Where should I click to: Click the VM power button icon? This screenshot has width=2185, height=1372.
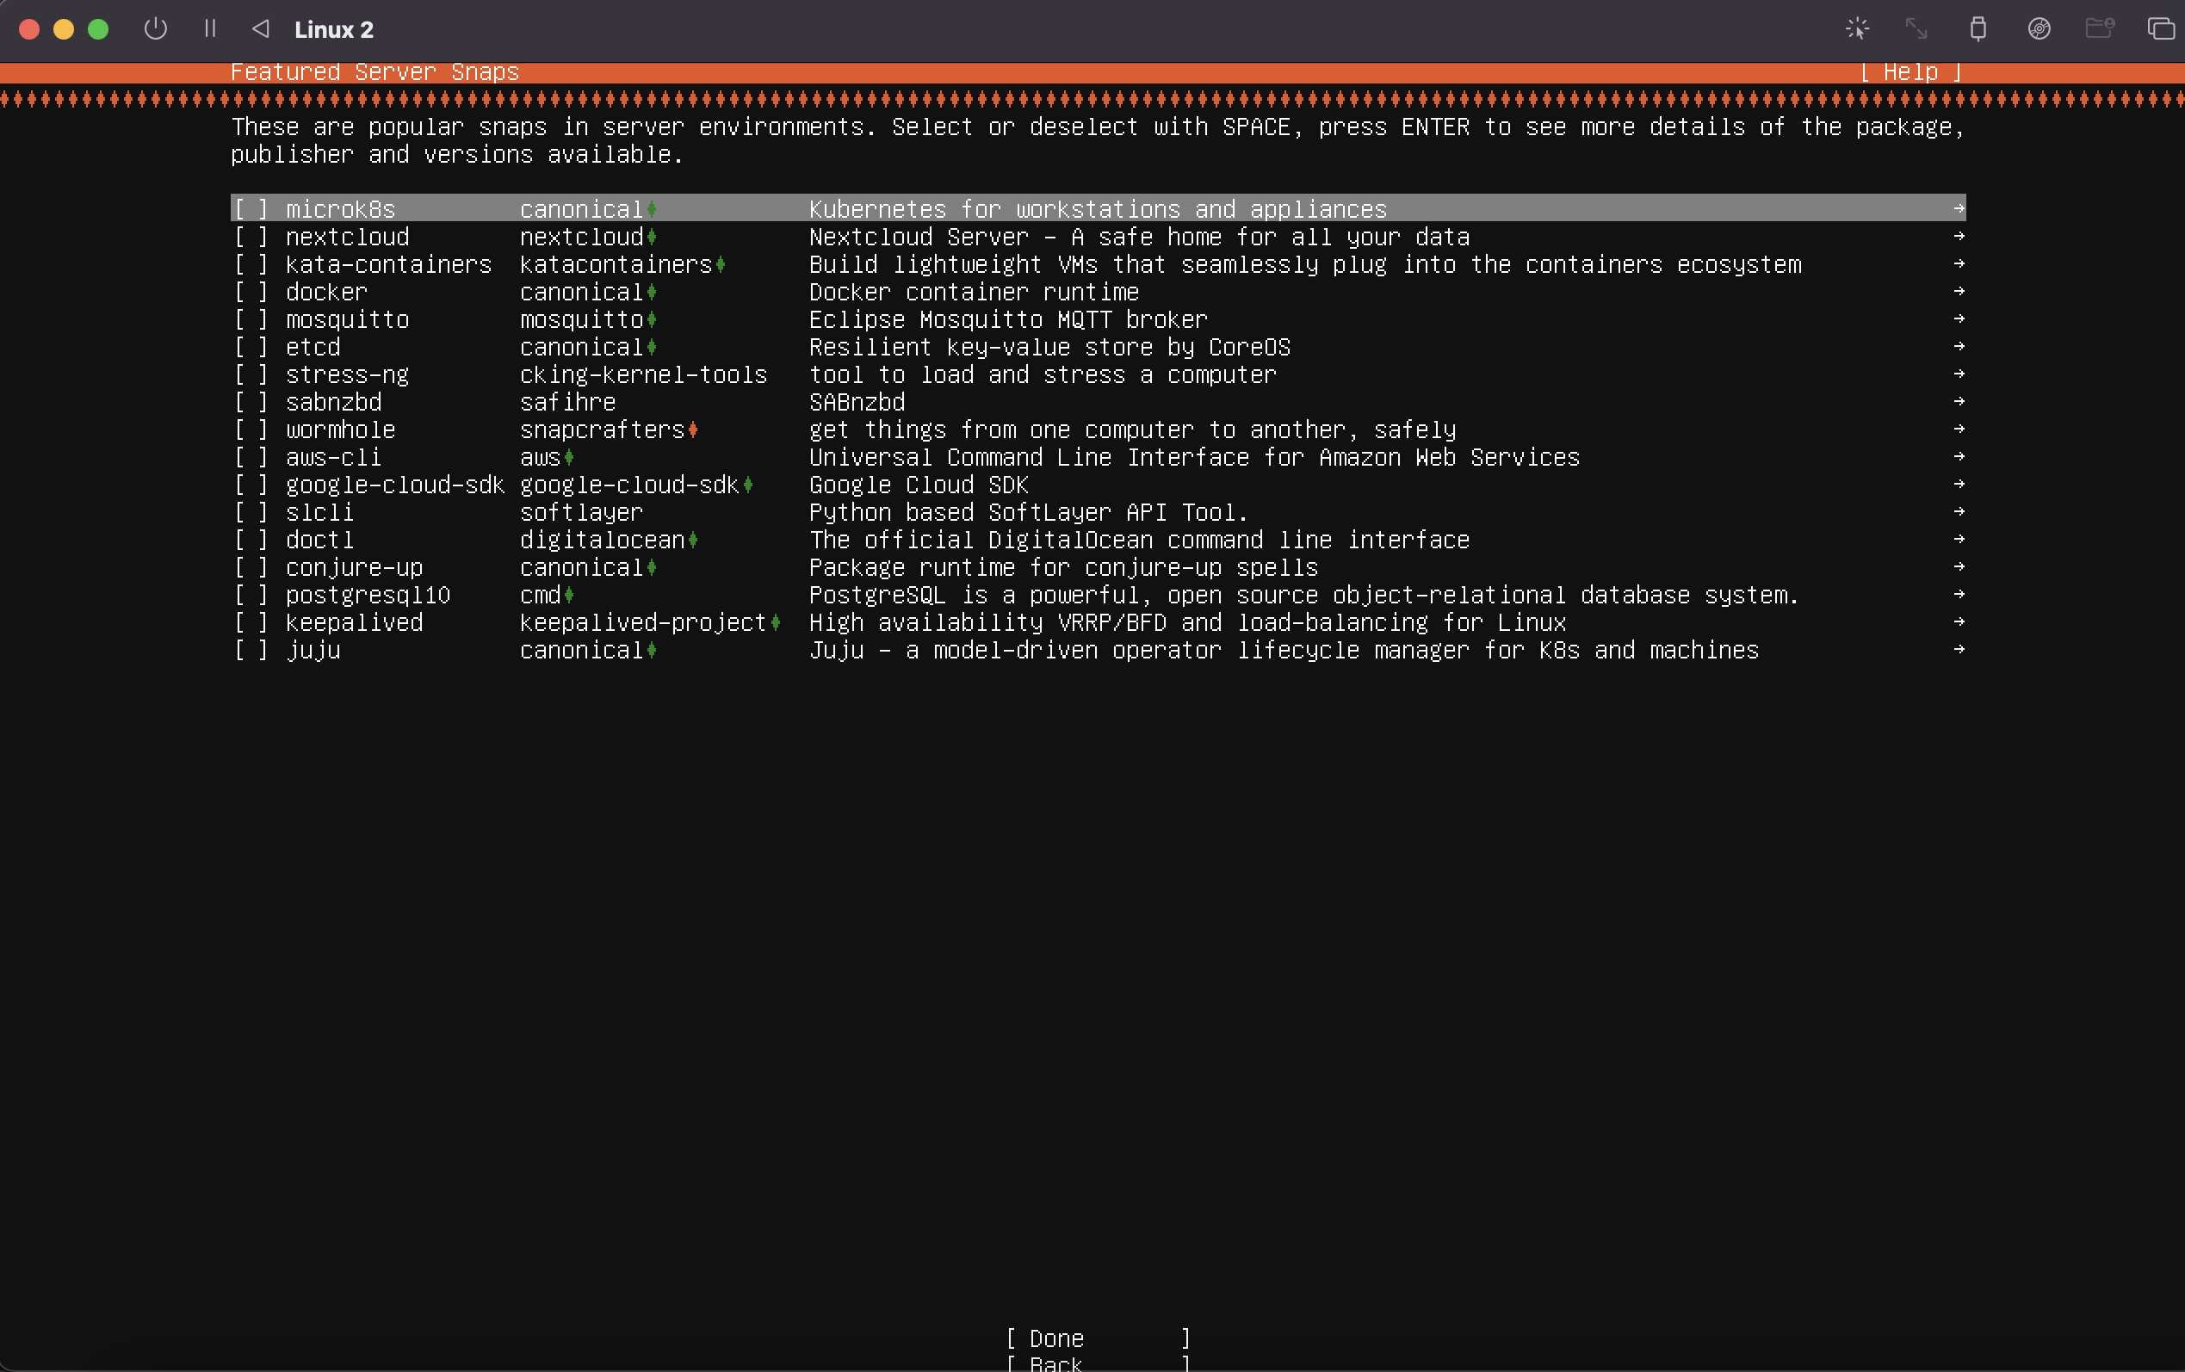[155, 29]
